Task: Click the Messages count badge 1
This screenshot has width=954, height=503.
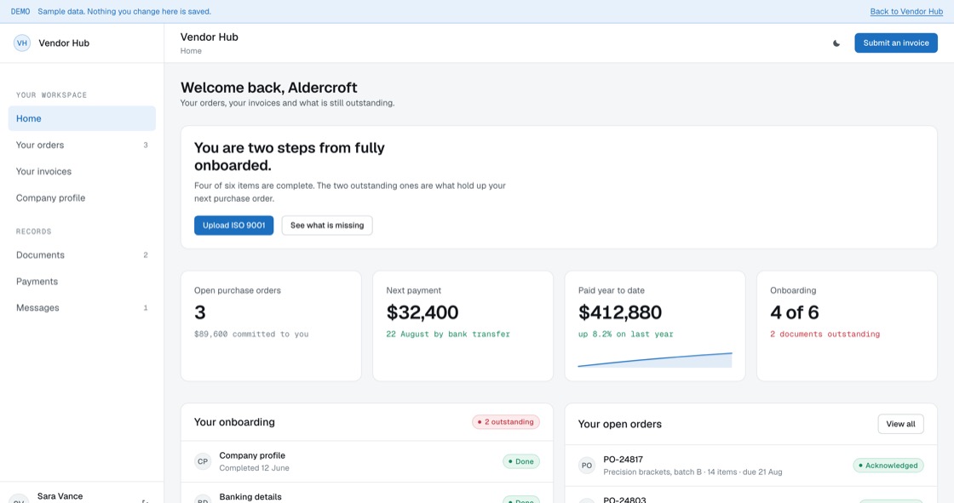Action: [x=146, y=308]
